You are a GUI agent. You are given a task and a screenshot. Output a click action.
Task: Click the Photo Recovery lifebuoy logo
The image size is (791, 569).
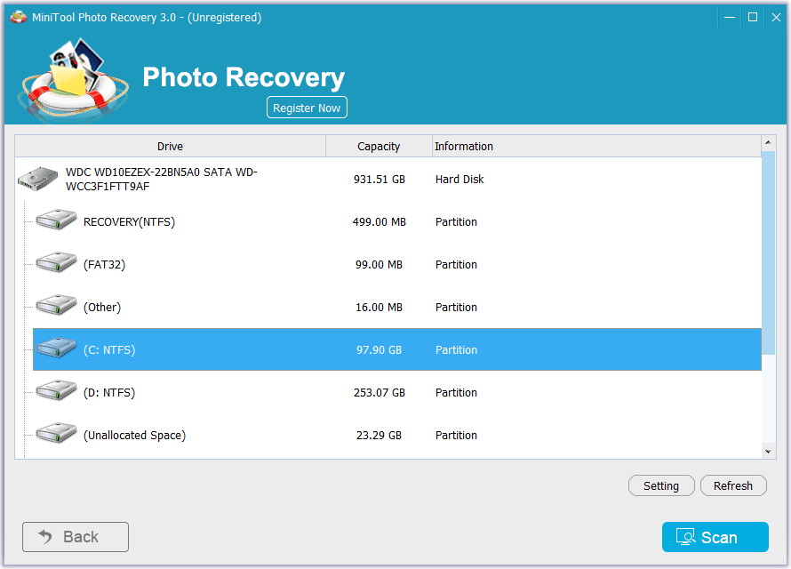73,78
